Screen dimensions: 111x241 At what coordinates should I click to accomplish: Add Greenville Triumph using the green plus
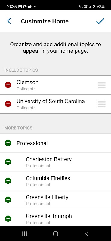[8, 219]
